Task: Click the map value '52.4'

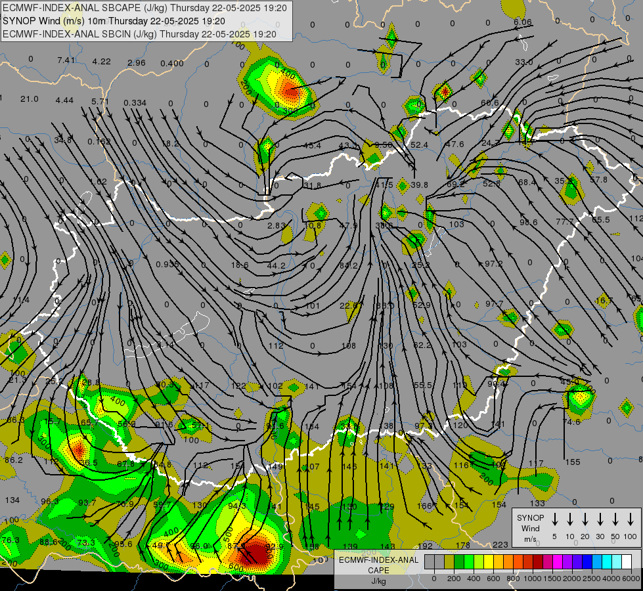Action: click(x=419, y=144)
